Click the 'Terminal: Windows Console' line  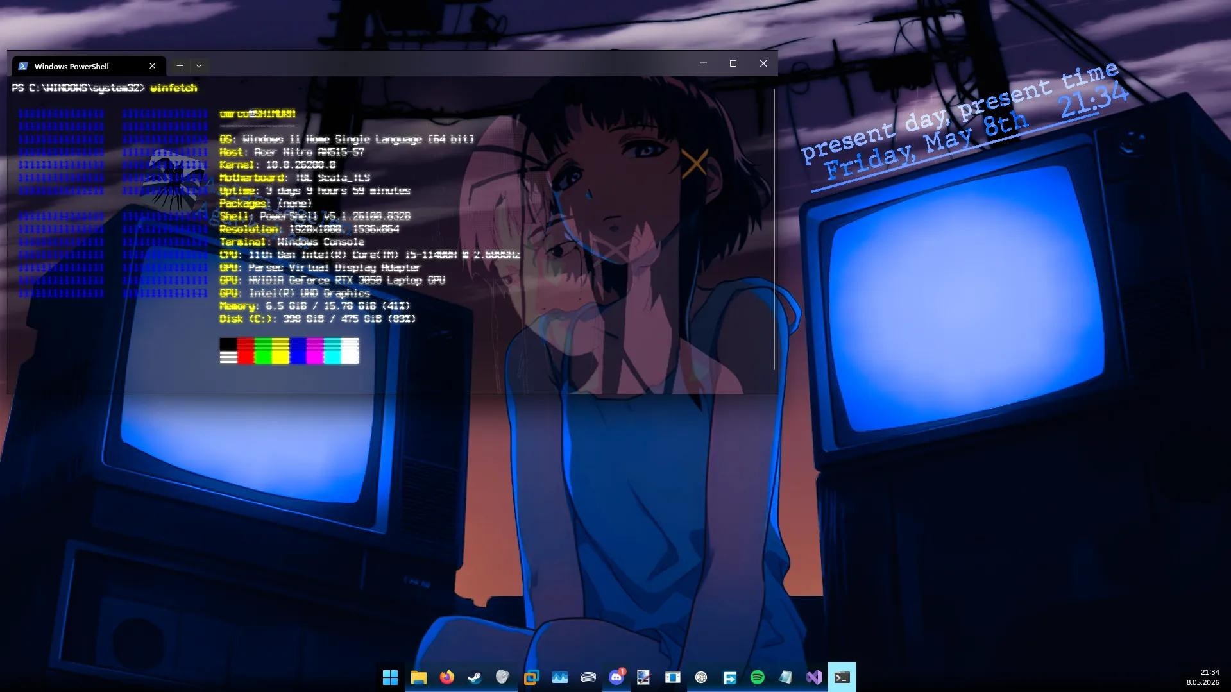(292, 242)
